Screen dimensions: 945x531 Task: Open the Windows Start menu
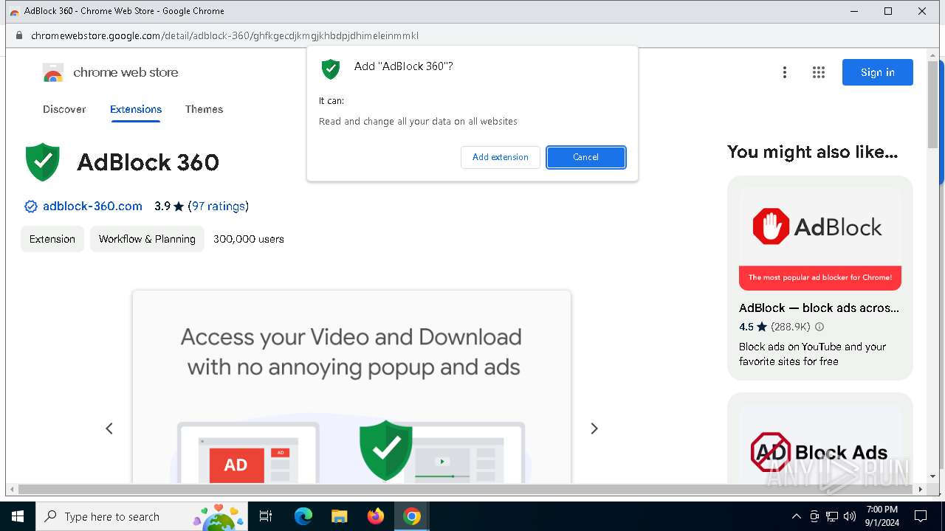click(18, 516)
